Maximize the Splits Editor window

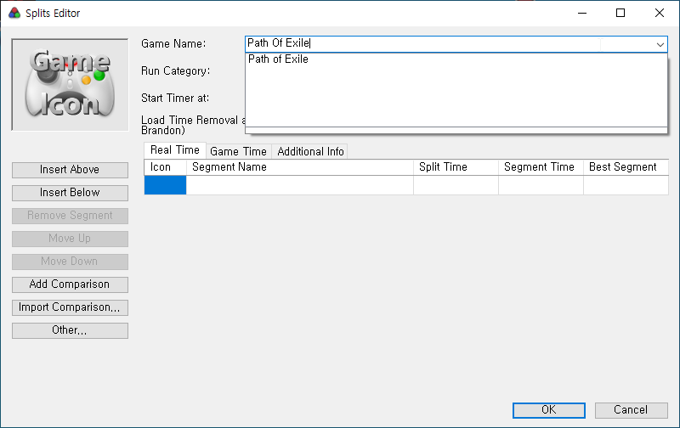[x=620, y=13]
